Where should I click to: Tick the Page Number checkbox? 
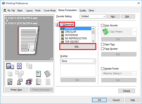[102, 49]
